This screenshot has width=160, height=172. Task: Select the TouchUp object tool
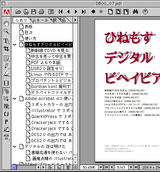[x=6, y=129]
